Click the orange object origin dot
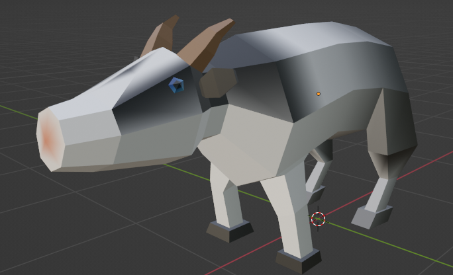 point(319,94)
